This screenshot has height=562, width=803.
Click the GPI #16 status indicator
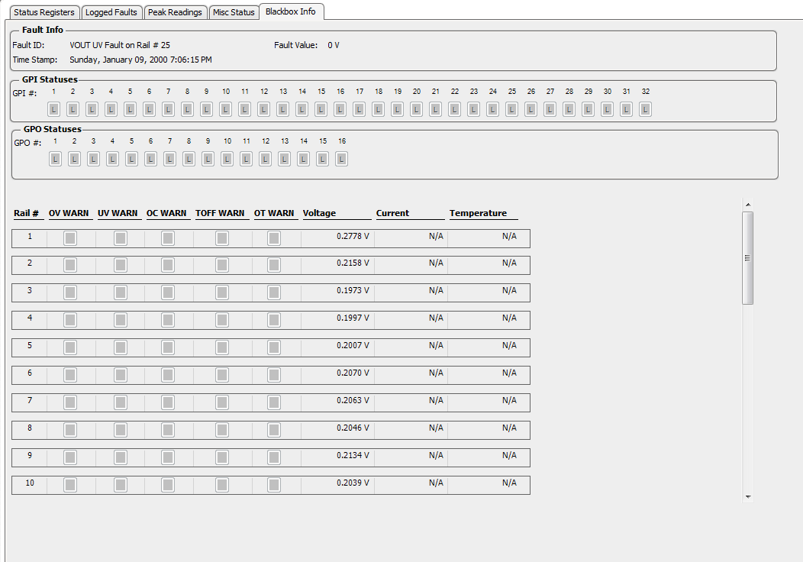click(340, 108)
